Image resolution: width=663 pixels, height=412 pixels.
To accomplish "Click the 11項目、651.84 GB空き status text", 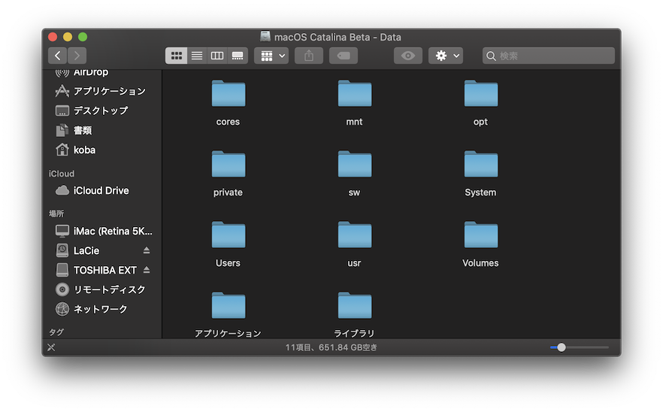I will [331, 347].
